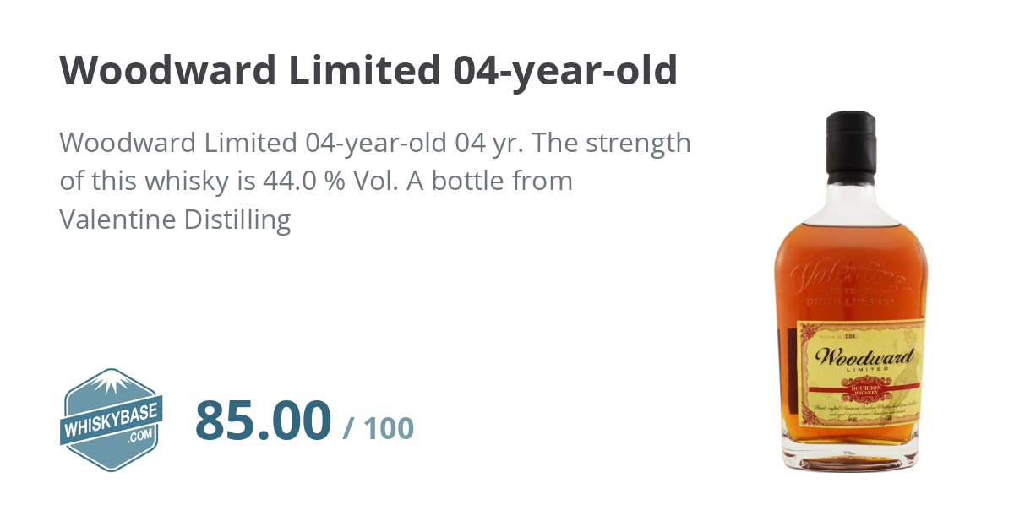The image size is (1014, 532).
Task: Select the Woodward Limited 04-year-old title
Action: point(368,71)
